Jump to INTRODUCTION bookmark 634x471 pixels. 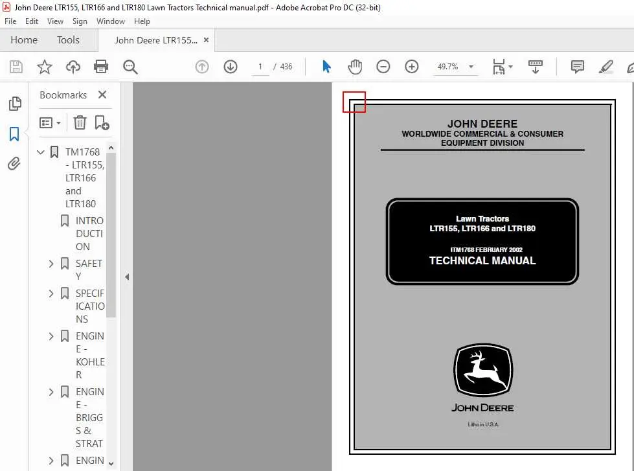(x=90, y=233)
